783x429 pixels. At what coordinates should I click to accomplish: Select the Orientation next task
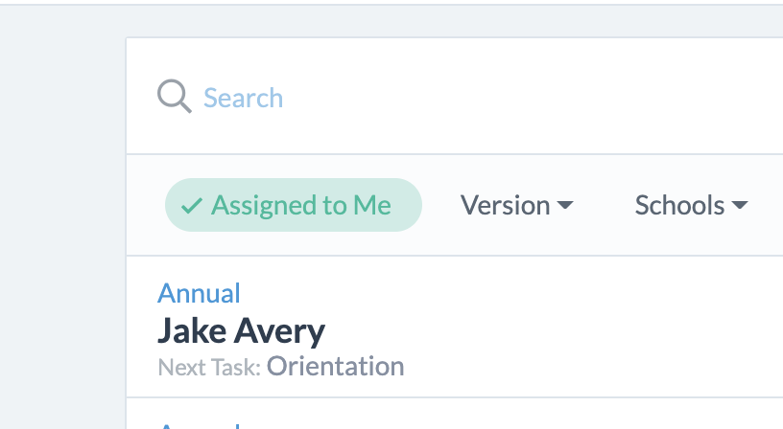[x=335, y=366]
